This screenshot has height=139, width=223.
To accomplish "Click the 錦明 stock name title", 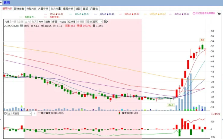I will (7, 2).
